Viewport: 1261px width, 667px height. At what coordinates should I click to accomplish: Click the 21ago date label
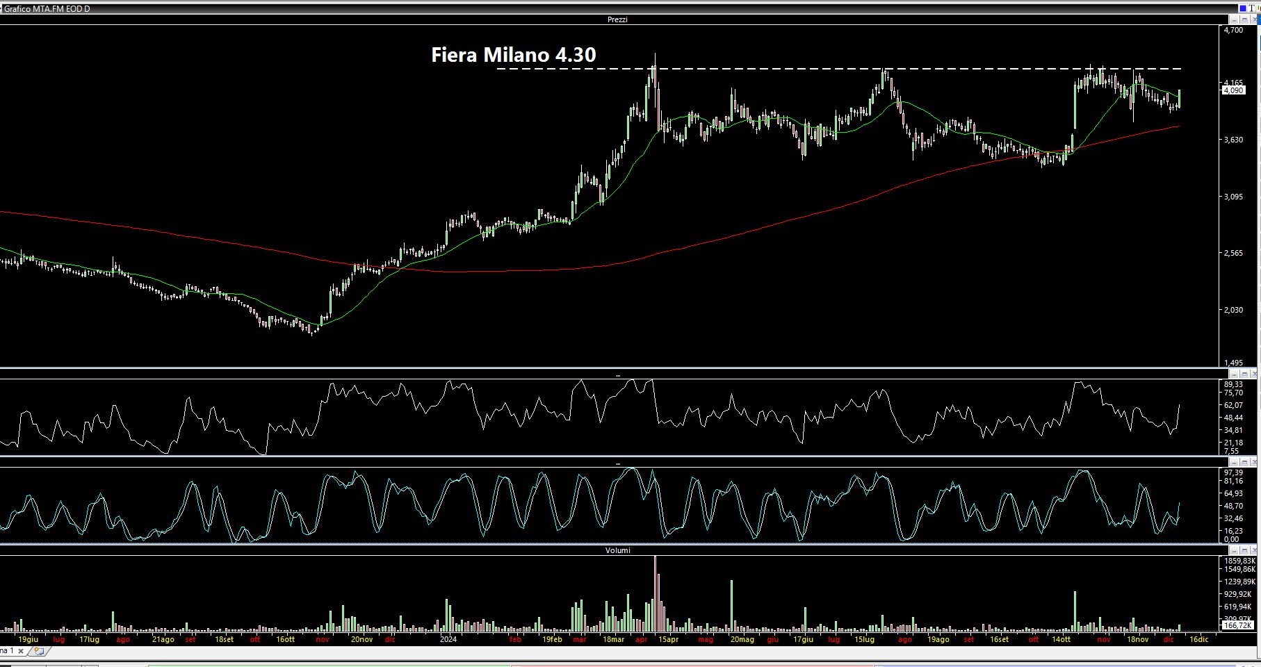pos(163,639)
